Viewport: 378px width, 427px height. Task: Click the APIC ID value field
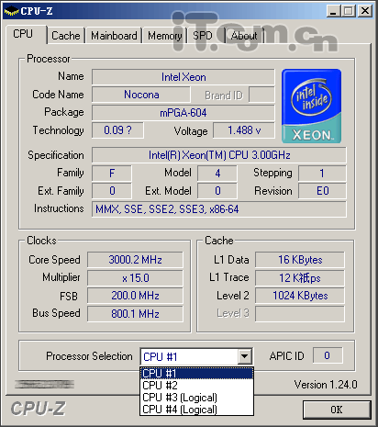328,355
